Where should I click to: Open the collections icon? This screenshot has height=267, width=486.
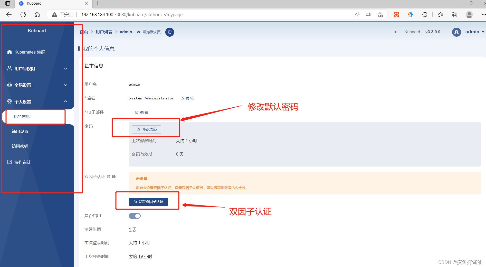[x=454, y=15]
